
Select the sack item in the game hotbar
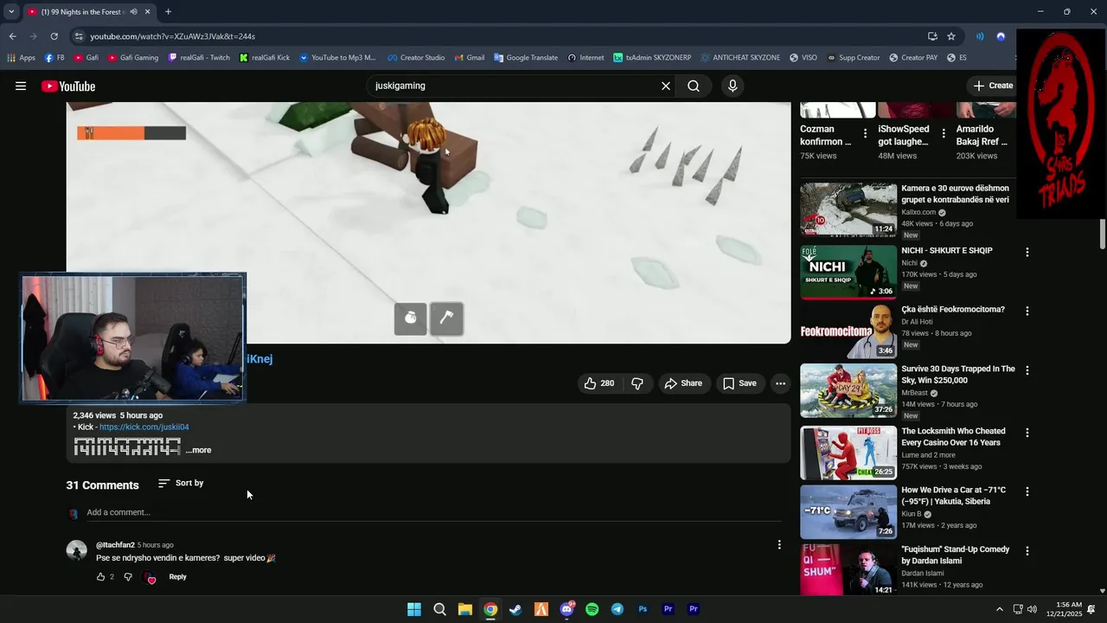pos(411,318)
